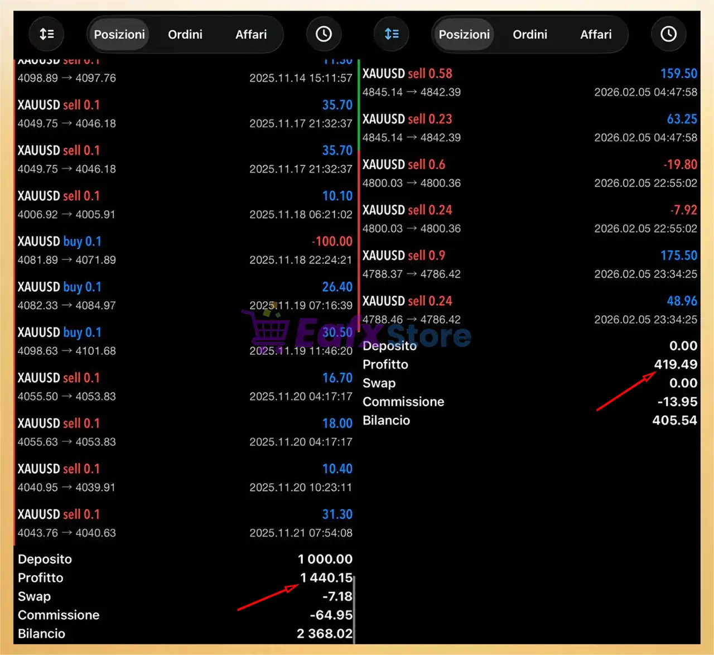Open the sort order icon on left panel

46,34
